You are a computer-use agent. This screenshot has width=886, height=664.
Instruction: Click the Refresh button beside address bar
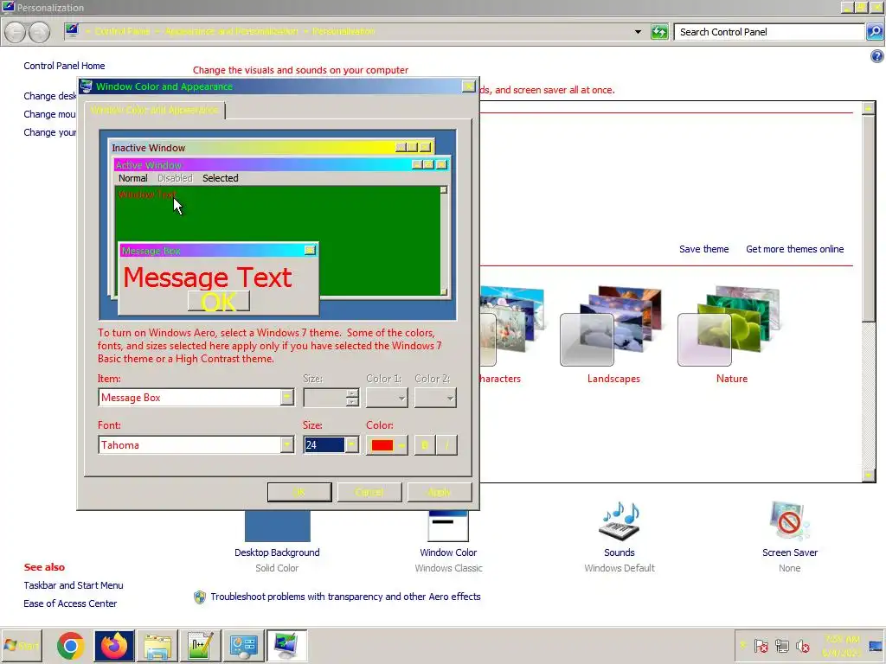pos(659,32)
